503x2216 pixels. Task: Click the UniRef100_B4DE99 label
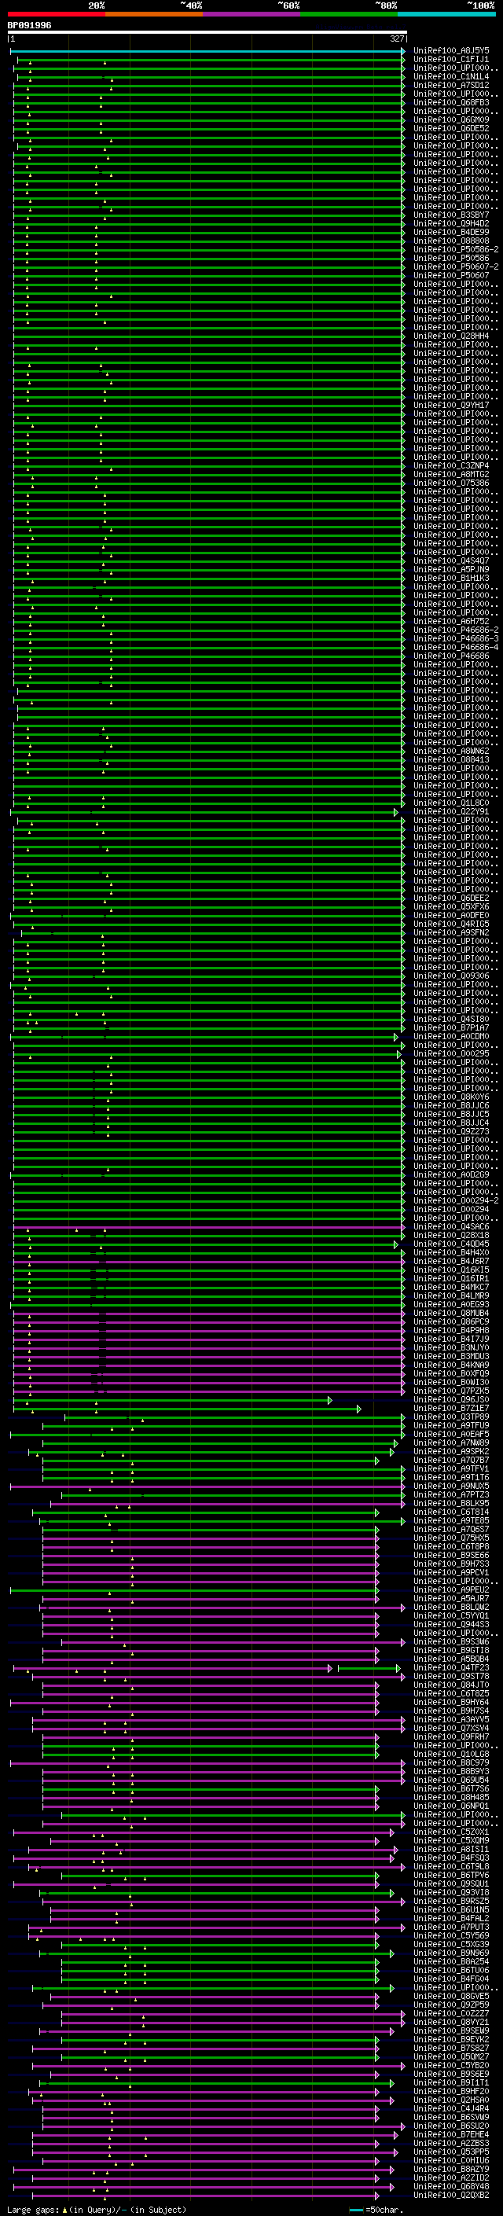point(451,232)
